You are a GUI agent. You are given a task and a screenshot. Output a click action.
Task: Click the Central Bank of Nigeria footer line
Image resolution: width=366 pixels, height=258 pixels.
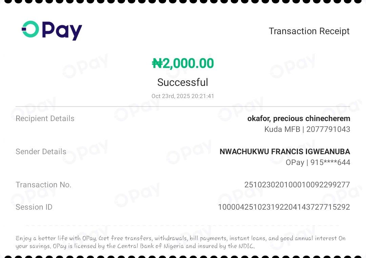(135, 246)
